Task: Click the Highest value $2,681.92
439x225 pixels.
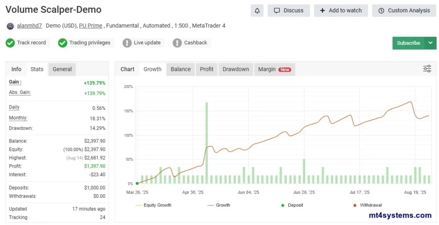Action: coord(95,158)
